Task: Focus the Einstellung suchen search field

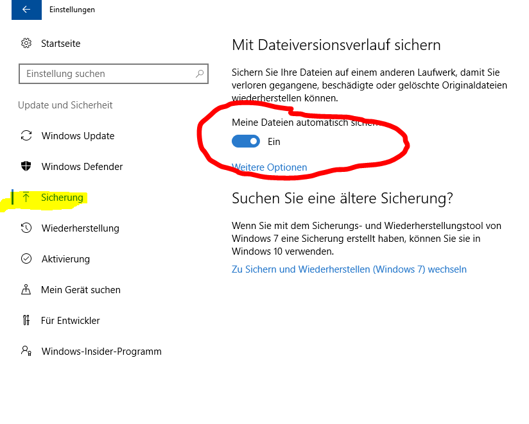Action: click(114, 74)
